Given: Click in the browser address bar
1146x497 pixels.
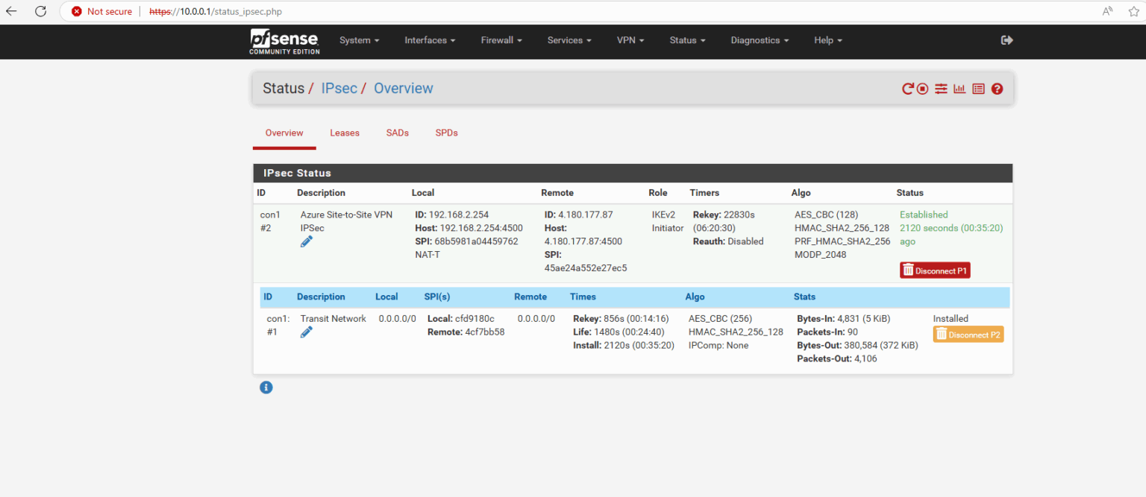Looking at the screenshot, I should (298, 11).
